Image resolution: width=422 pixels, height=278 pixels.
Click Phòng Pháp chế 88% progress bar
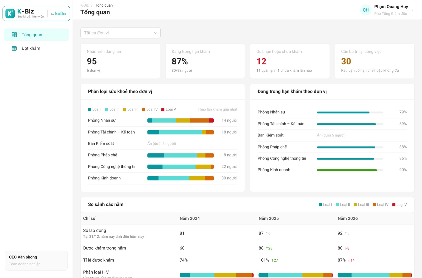click(x=350, y=147)
